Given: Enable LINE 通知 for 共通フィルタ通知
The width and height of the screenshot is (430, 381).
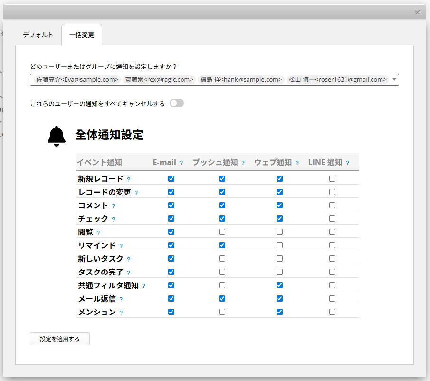Looking at the screenshot, I should point(333,285).
